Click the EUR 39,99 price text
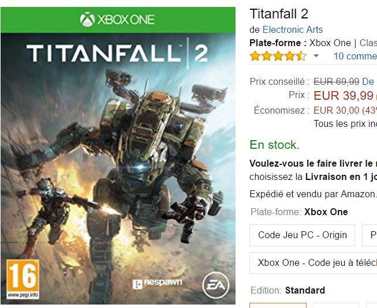Image resolution: width=377 pixels, height=308 pixels. (x=344, y=96)
